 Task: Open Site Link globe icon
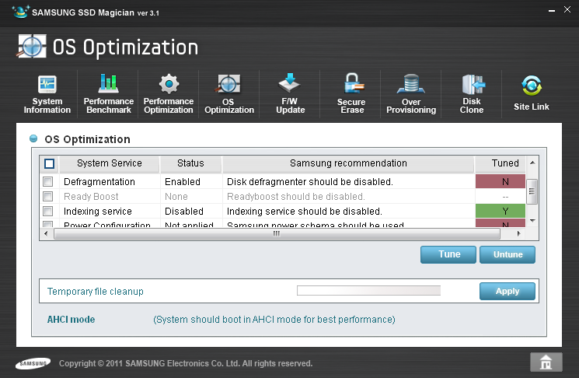coord(532,86)
